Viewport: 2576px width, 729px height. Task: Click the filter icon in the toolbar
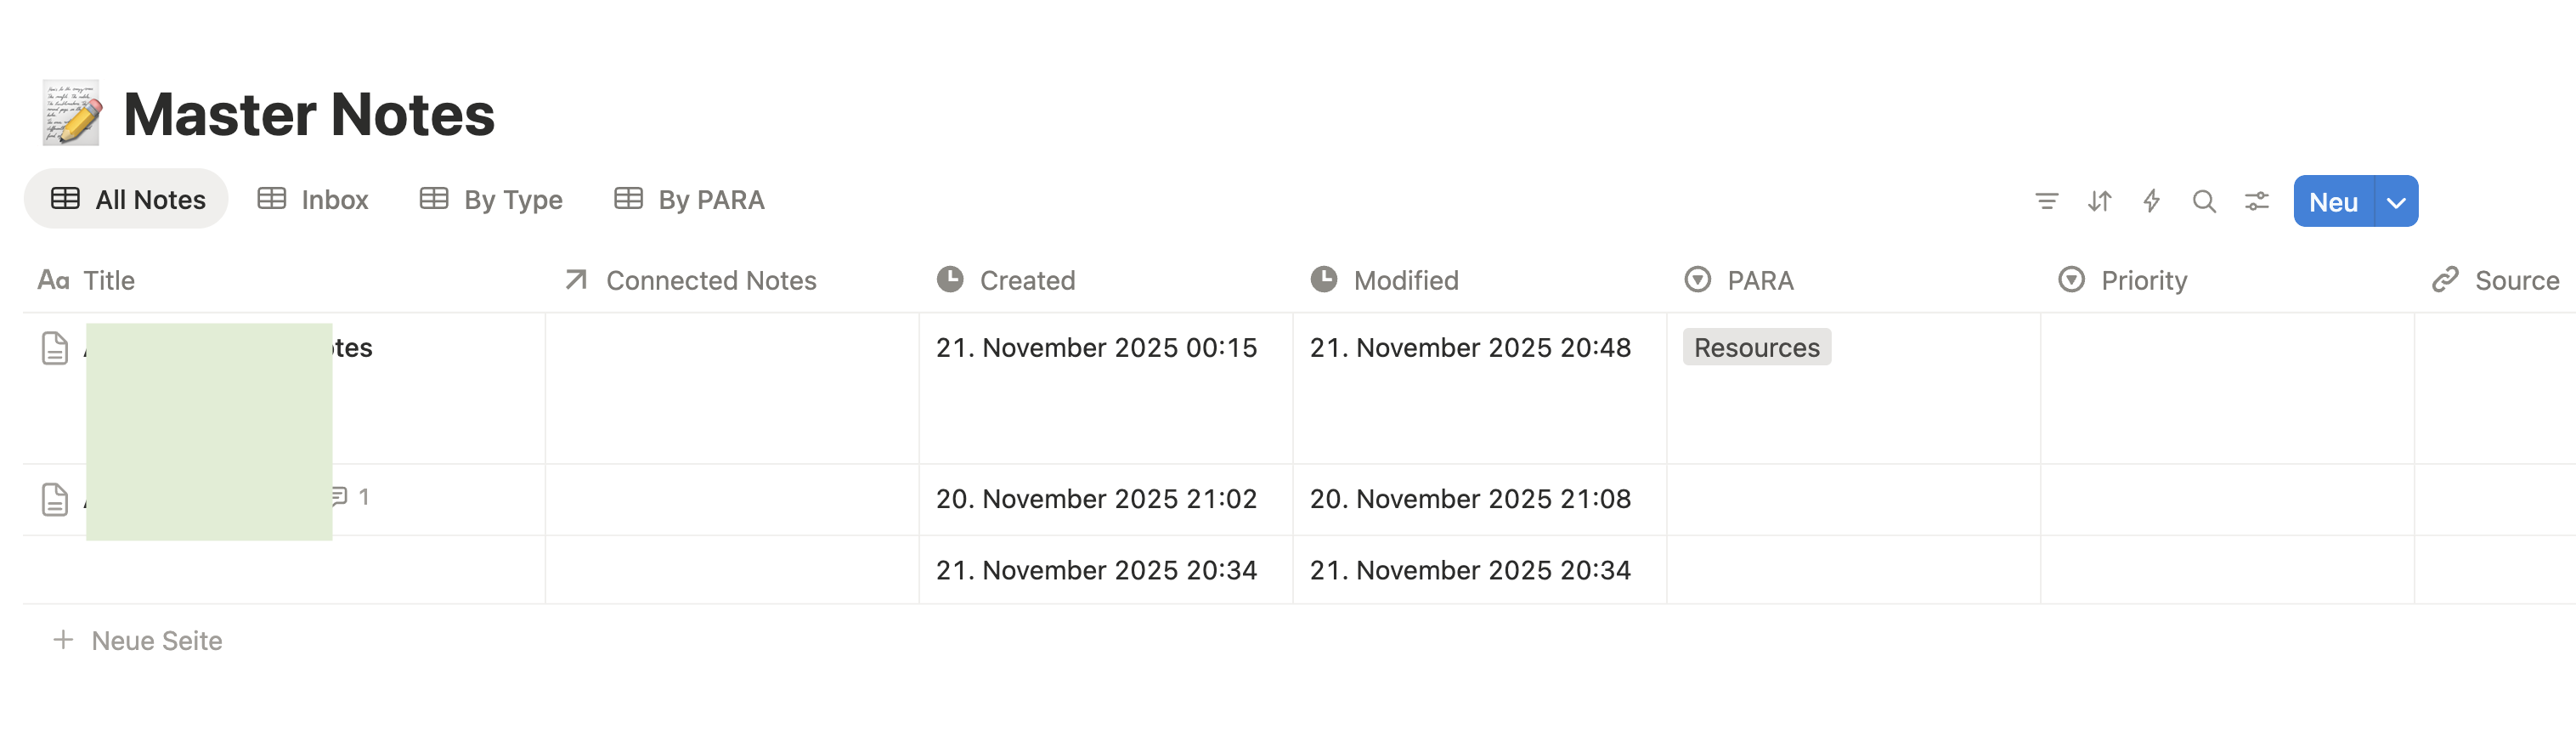tap(2046, 201)
